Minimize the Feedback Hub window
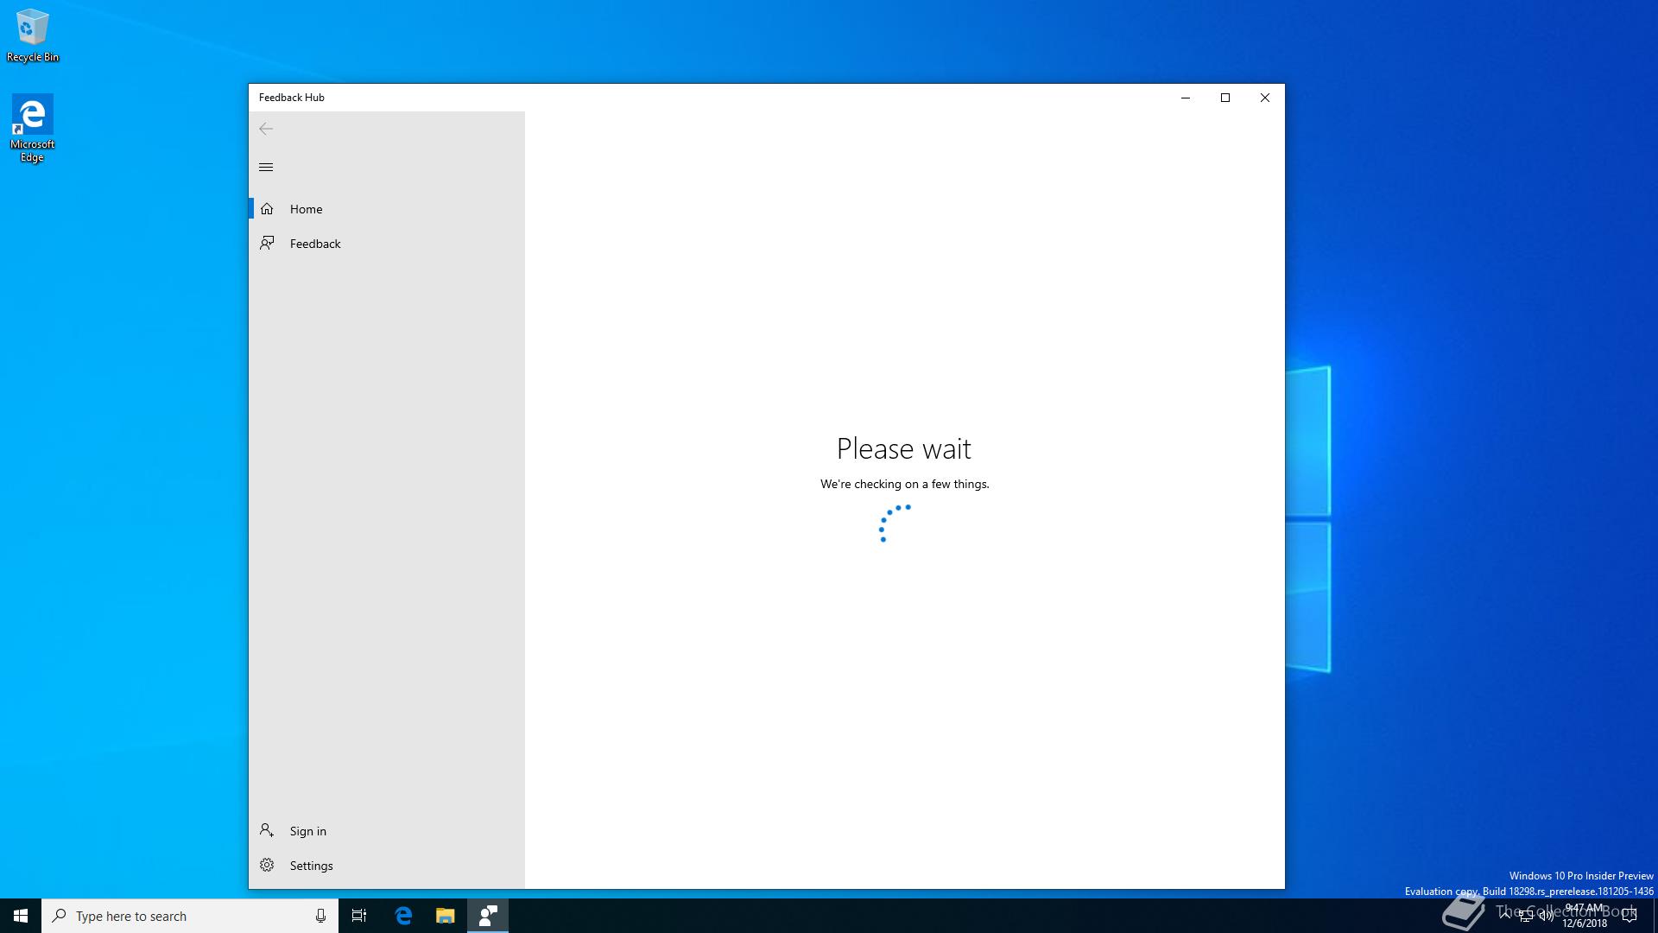Screen dimensions: 1658x933 click(1186, 98)
